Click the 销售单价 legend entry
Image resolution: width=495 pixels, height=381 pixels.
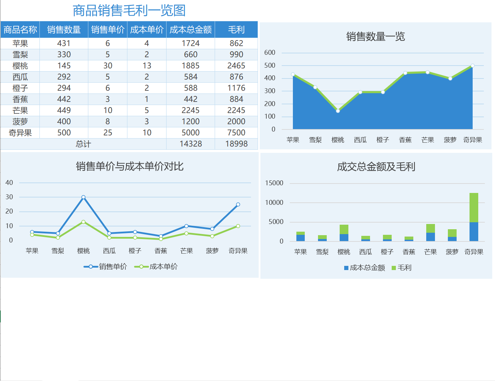coord(105,267)
